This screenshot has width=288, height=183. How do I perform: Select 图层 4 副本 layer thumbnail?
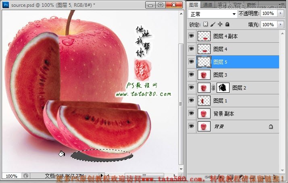point(204,36)
